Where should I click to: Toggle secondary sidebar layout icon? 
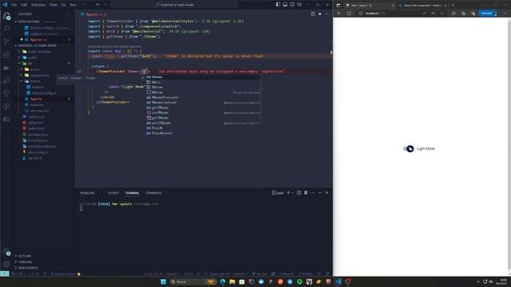[x=292, y=5]
